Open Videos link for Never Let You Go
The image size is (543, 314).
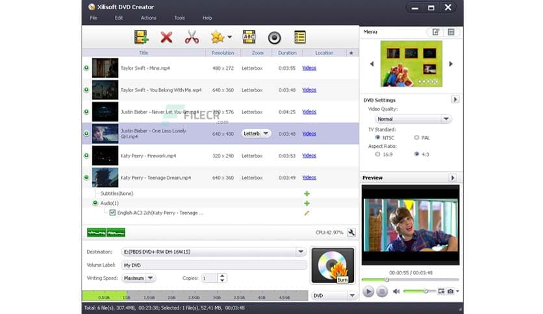309,112
